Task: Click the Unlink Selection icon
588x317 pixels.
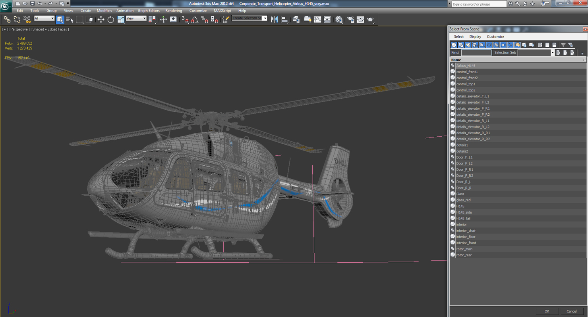Action: click(17, 19)
